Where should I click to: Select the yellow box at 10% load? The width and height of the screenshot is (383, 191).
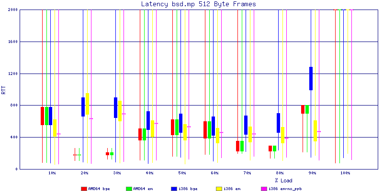click(x=55, y=128)
